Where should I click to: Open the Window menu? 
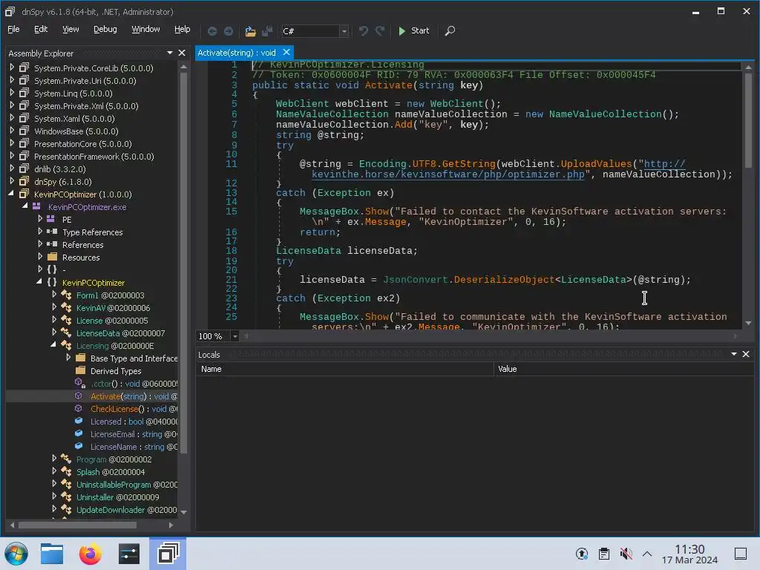click(145, 29)
